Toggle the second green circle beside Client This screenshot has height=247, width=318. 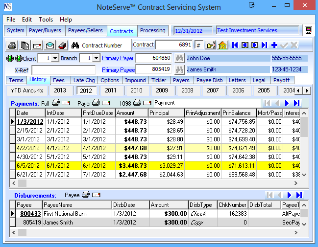[x=18, y=58]
